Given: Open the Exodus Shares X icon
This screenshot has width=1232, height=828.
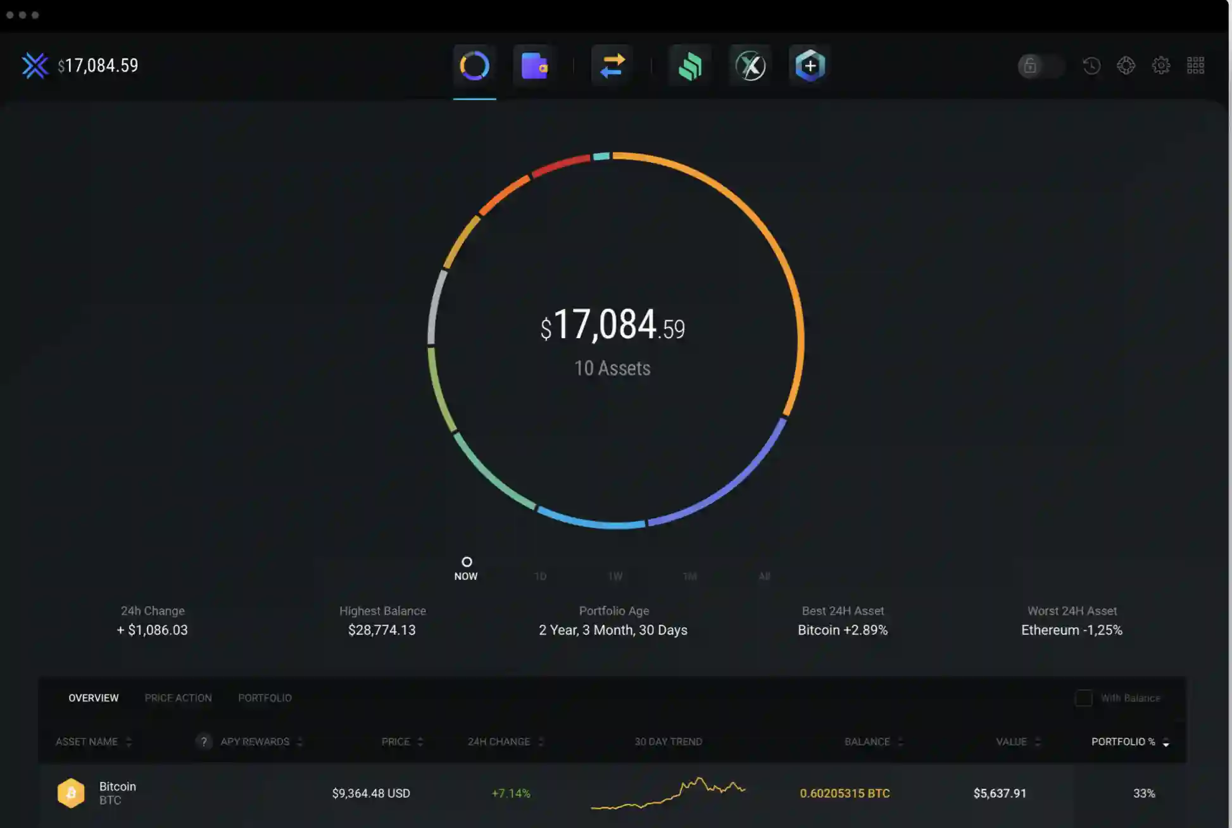Looking at the screenshot, I should pos(750,66).
